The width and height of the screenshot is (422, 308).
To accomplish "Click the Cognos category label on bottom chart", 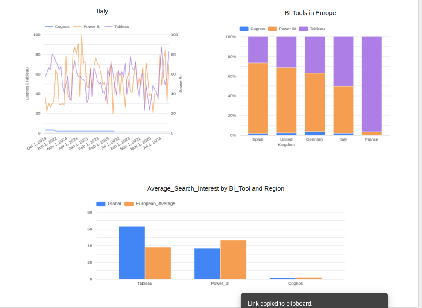I will pos(296,283).
